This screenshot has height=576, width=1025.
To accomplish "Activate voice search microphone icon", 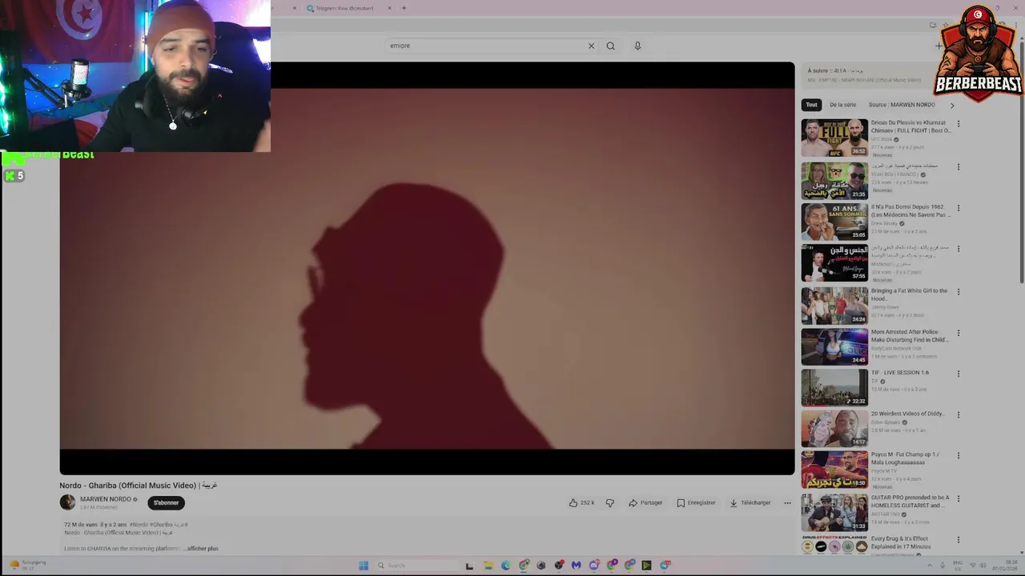I will 637,46.
